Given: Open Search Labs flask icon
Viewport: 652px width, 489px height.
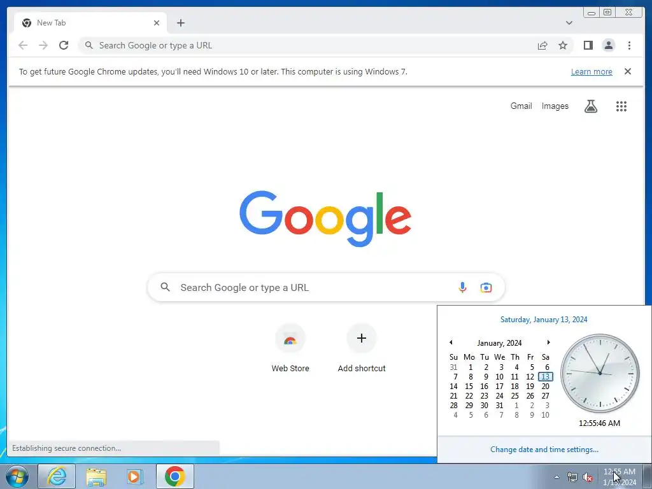Looking at the screenshot, I should tap(590, 106).
